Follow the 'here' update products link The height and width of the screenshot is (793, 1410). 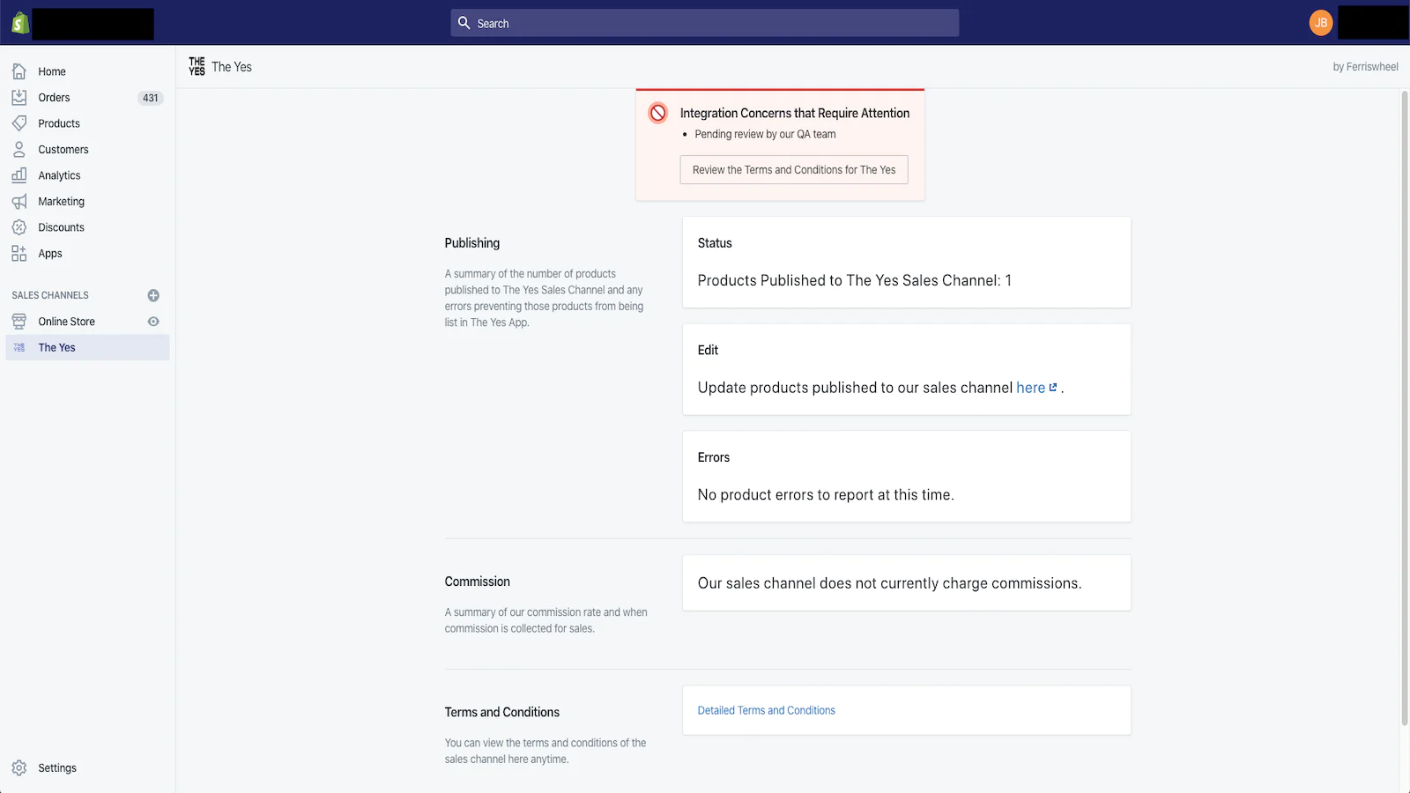pos(1030,388)
